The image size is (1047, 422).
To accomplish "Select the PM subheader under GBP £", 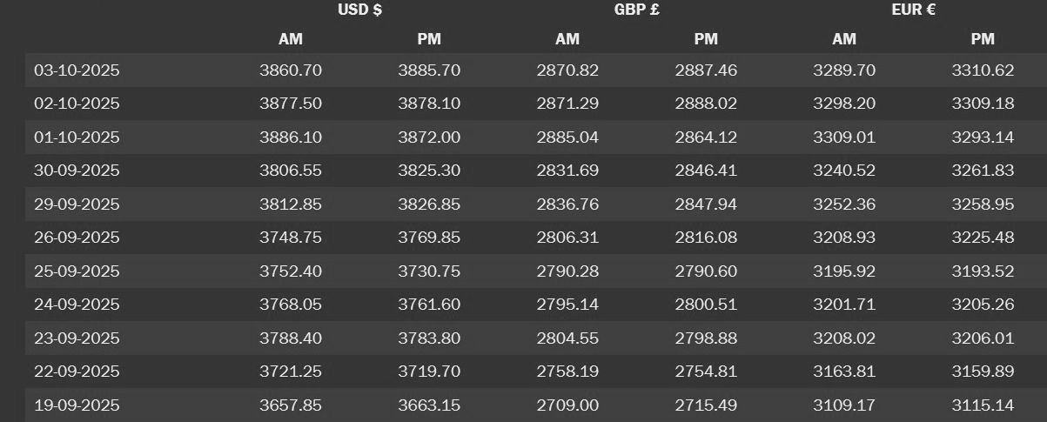I will [706, 39].
